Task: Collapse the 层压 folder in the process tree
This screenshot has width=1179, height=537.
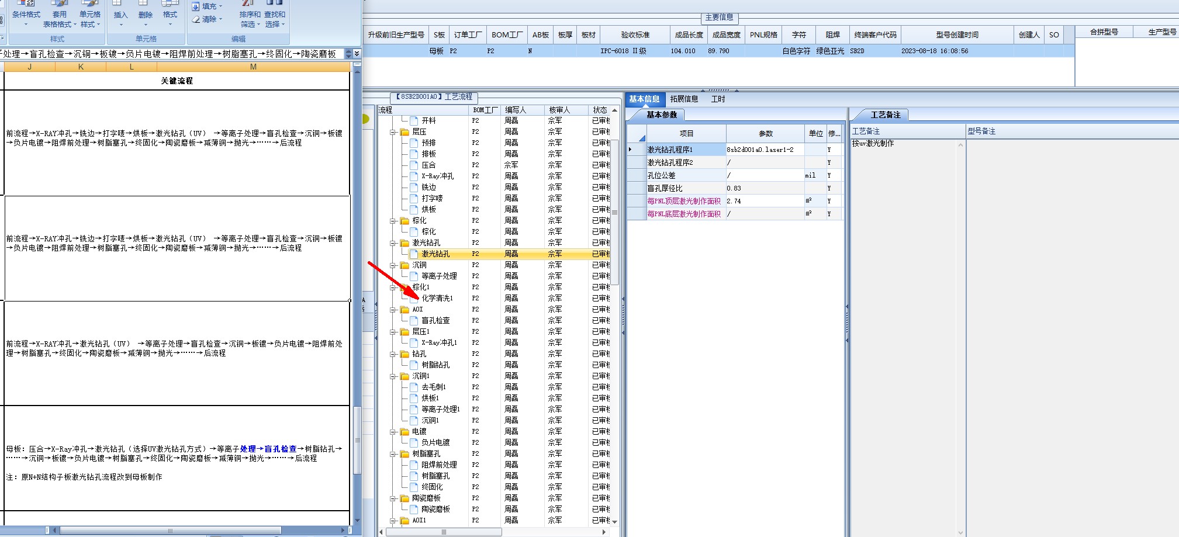Action: [393, 132]
